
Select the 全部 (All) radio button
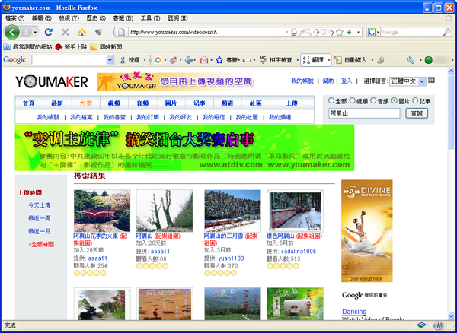pyautogui.click(x=331, y=100)
